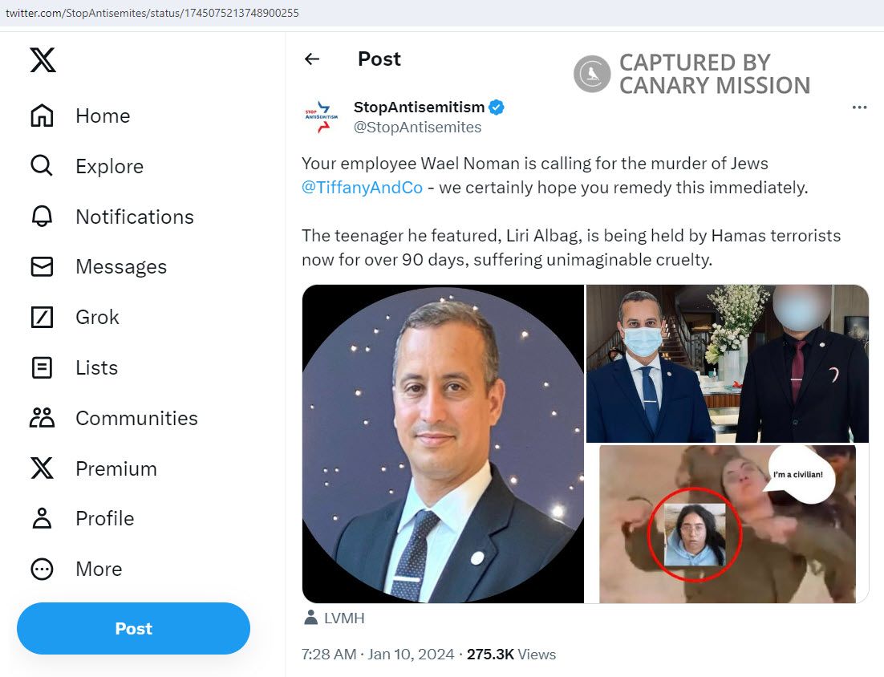Screen dimensions: 884x677
Task: Expand the More circle menu
Action: coord(42,570)
